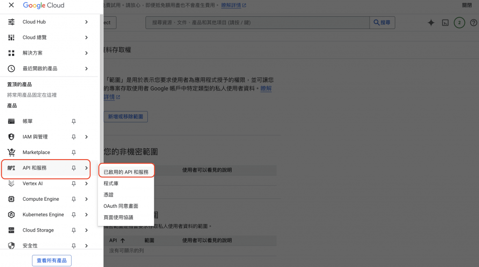Screen dimensions: 479x267
Task: Click the Google Cloud logo
Action: click(44, 5)
